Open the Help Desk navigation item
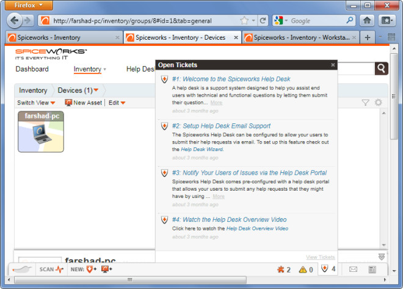Viewport: 403px width, 289px height. pyautogui.click(x=140, y=69)
